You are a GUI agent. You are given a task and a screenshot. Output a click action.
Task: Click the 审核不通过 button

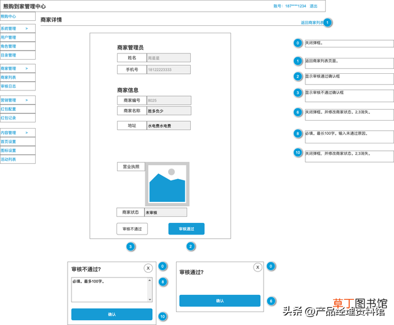(x=132, y=229)
